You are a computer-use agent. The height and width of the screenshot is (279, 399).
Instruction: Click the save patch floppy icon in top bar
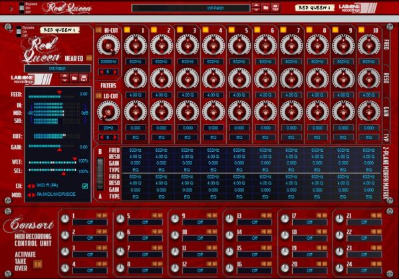(275, 8)
